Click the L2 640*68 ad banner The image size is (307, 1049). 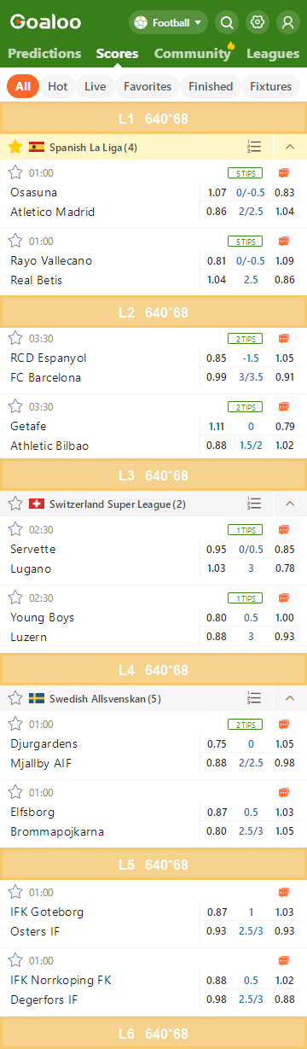tap(153, 312)
